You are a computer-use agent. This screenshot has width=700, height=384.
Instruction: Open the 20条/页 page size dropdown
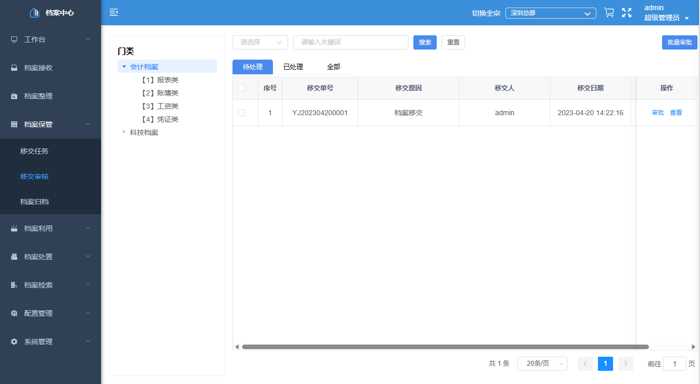coord(542,363)
